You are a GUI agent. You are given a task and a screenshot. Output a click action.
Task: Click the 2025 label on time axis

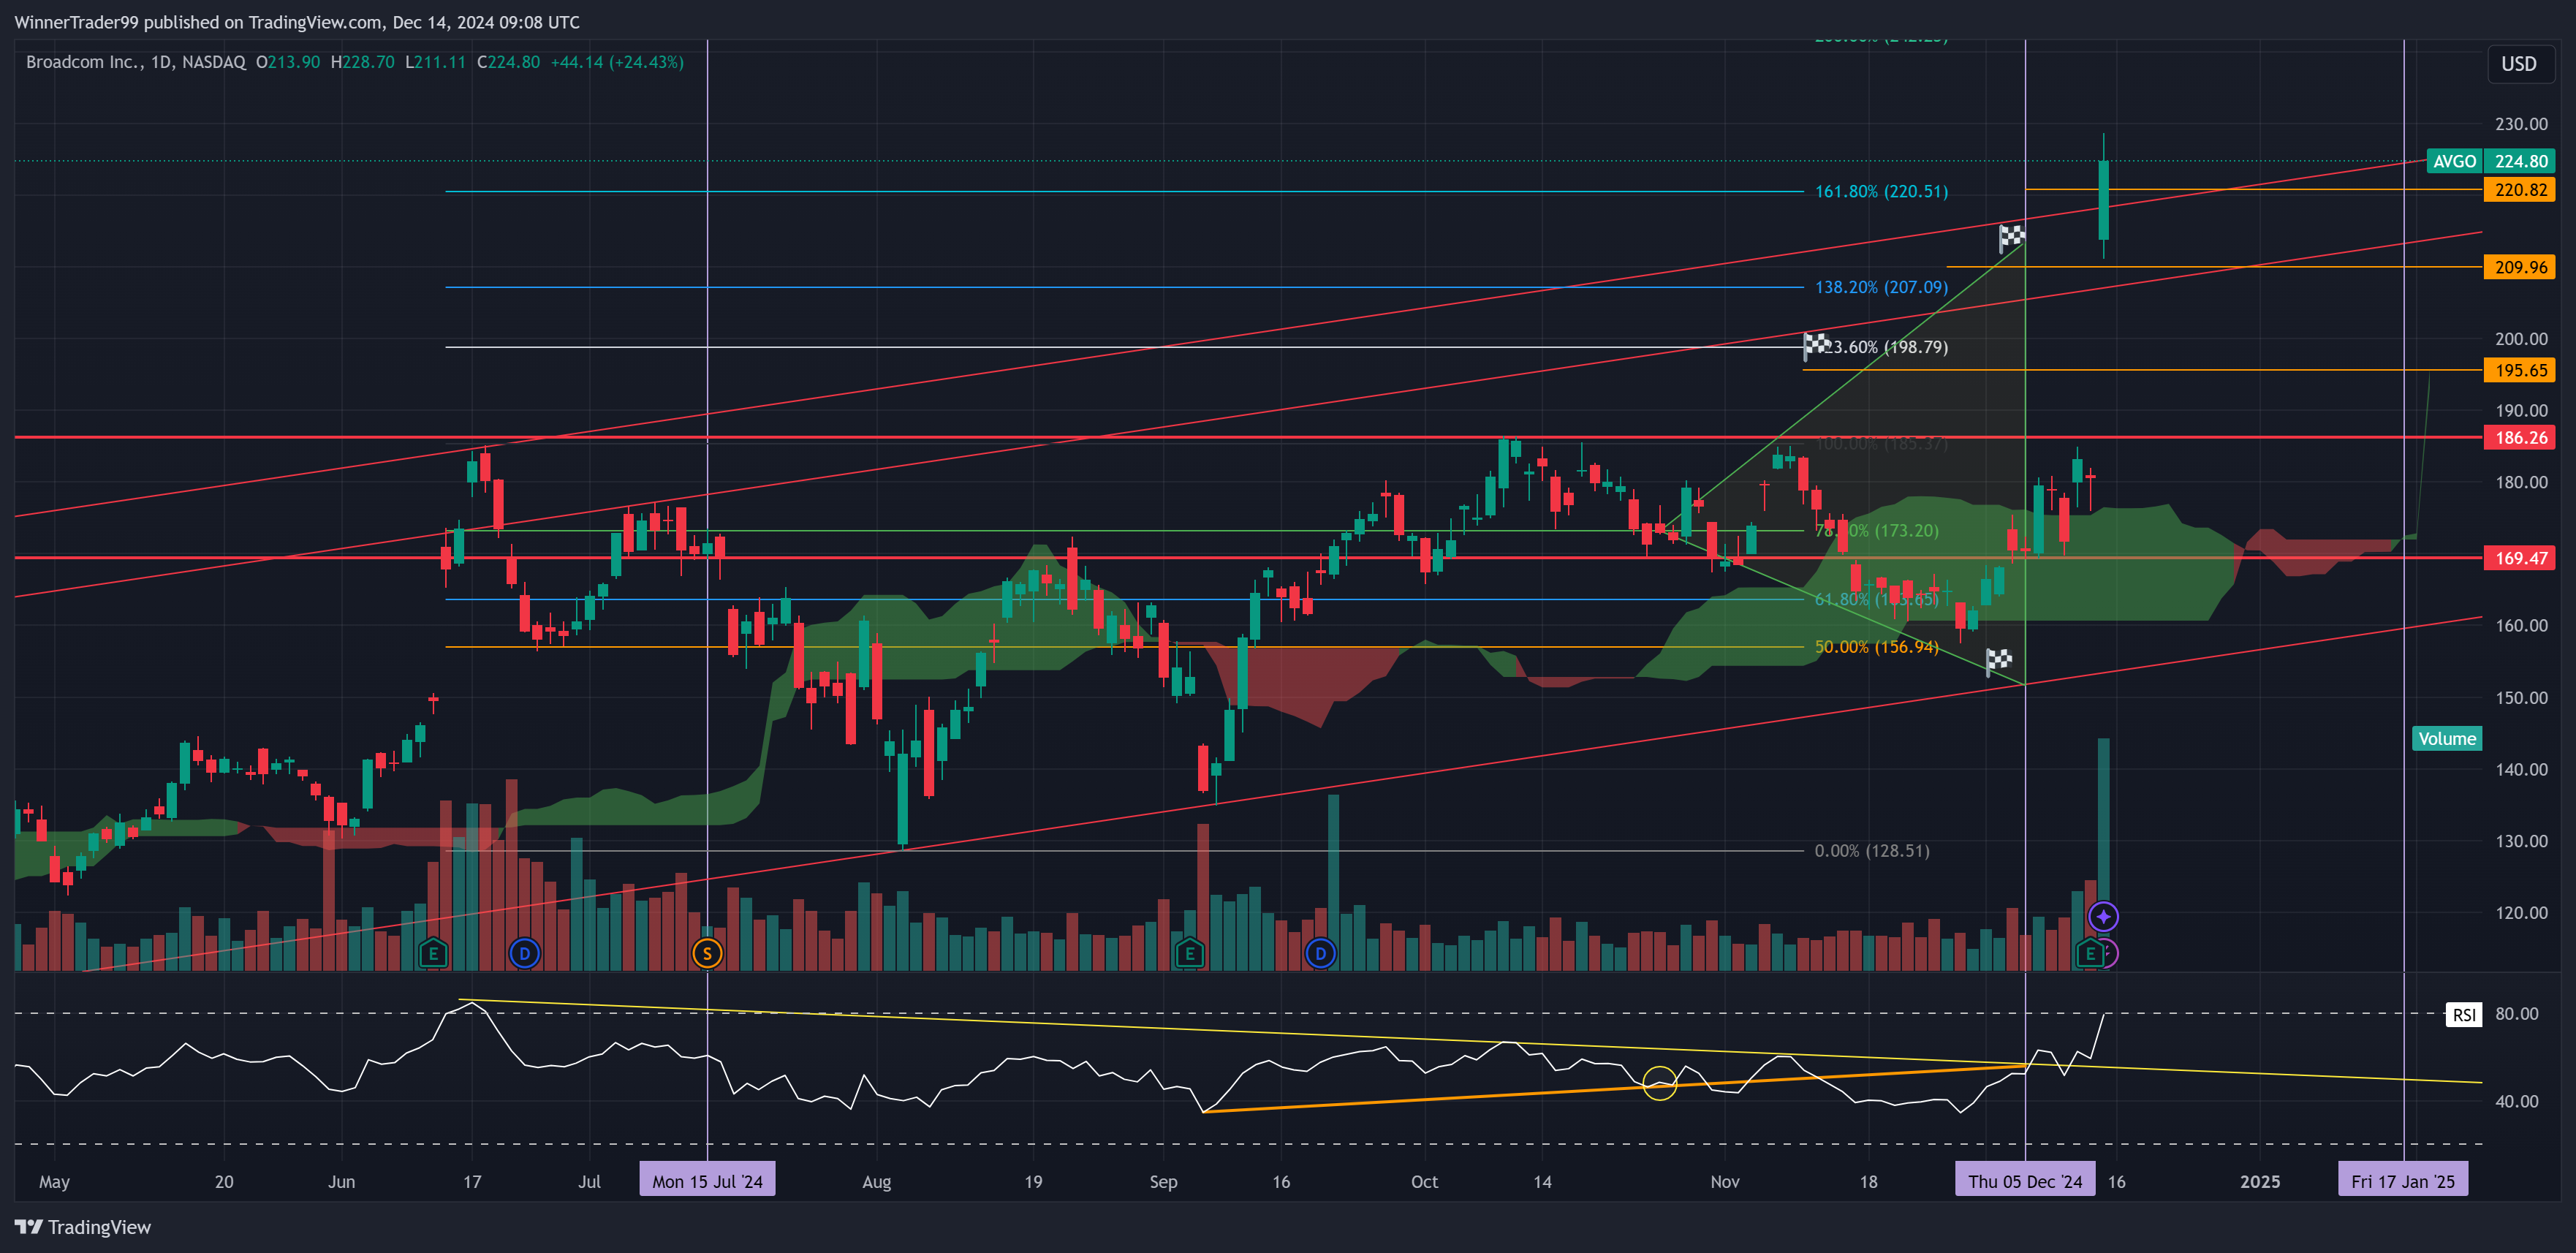tap(2259, 1181)
